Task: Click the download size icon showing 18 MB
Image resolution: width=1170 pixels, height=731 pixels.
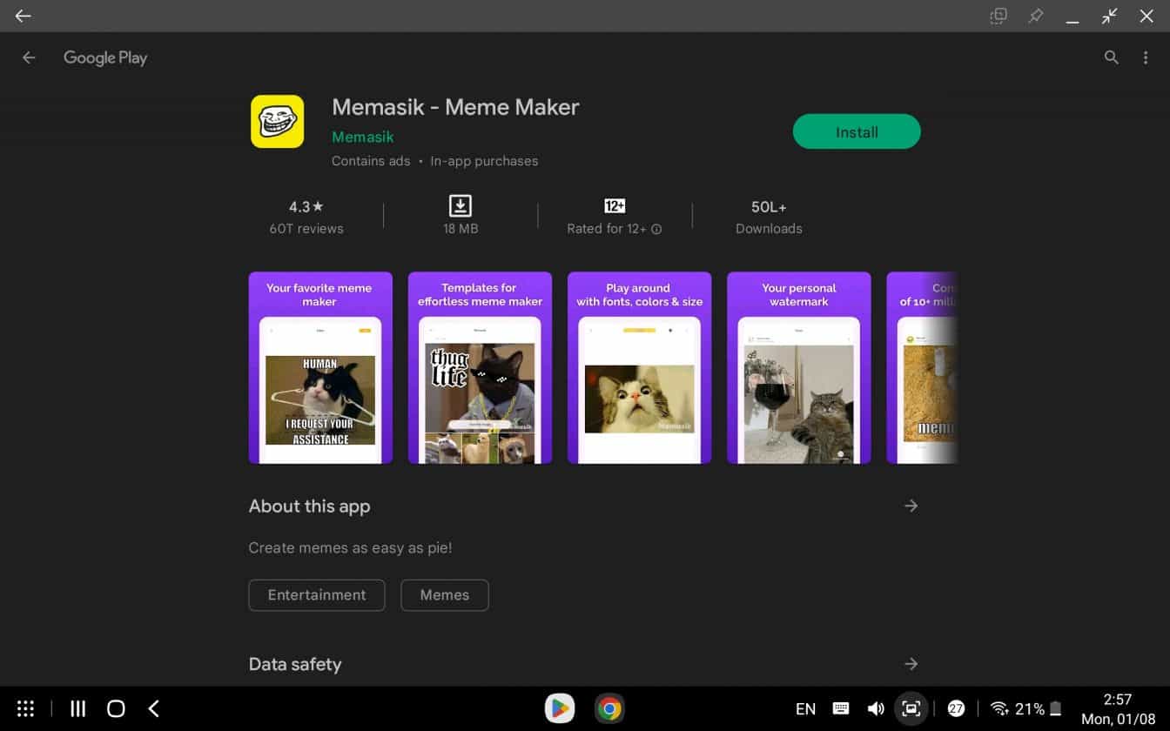Action: point(460,206)
